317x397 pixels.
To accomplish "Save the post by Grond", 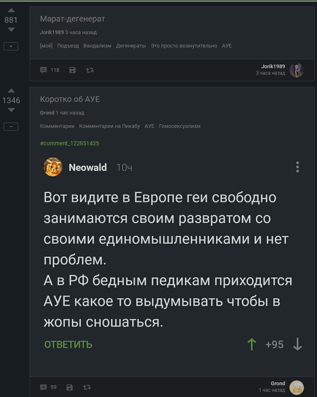I will tap(70, 387).
